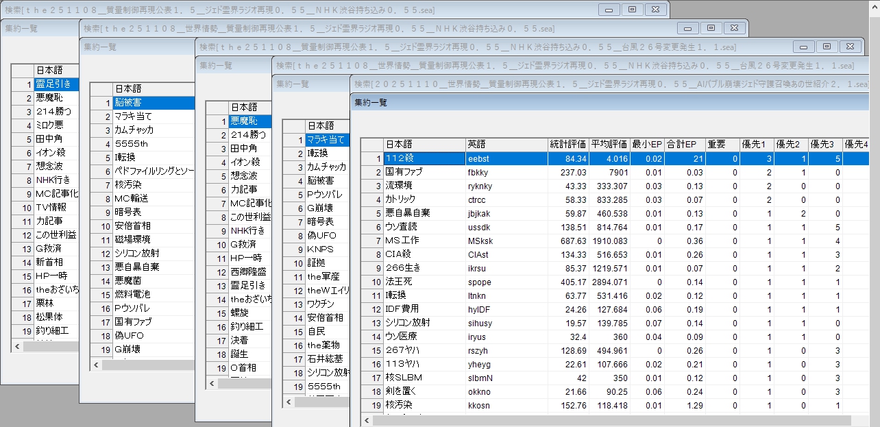The image size is (880, 427).
Task: Maximize the second stacked search window
Action: pos(711,28)
